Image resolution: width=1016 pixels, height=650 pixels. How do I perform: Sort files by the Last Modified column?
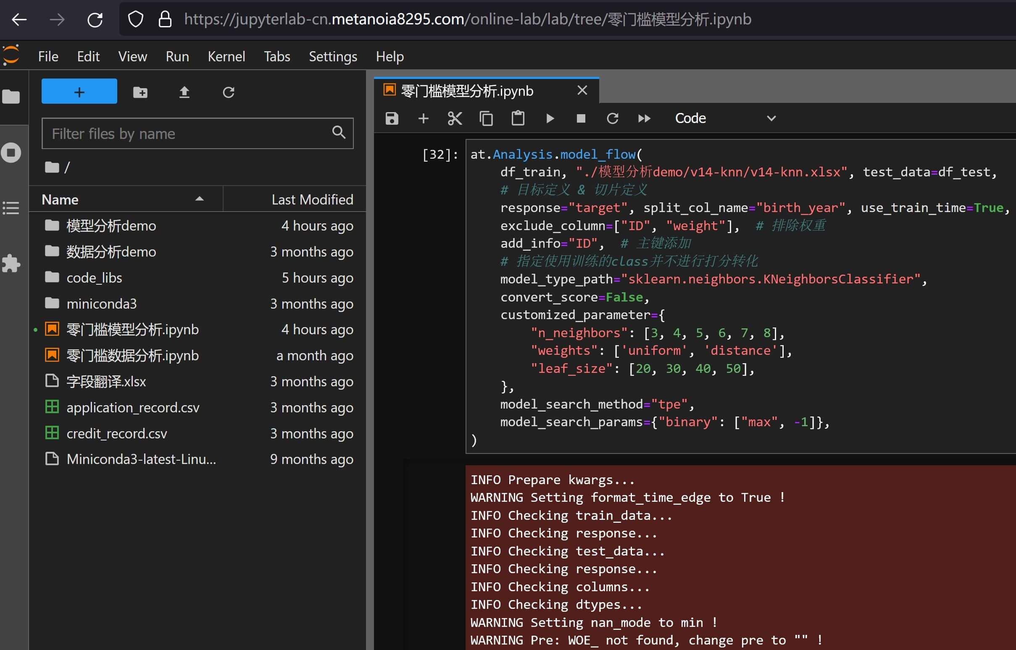tap(312, 199)
